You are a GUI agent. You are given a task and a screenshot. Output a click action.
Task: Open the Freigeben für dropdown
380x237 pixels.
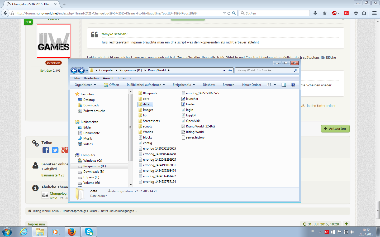click(x=184, y=85)
